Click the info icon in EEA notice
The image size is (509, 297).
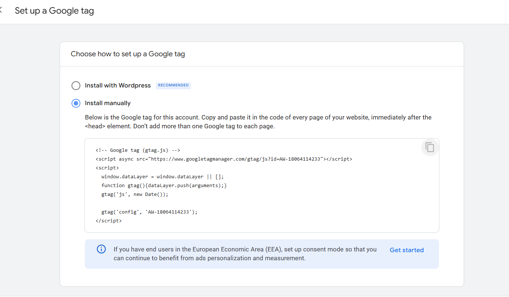[101, 249]
